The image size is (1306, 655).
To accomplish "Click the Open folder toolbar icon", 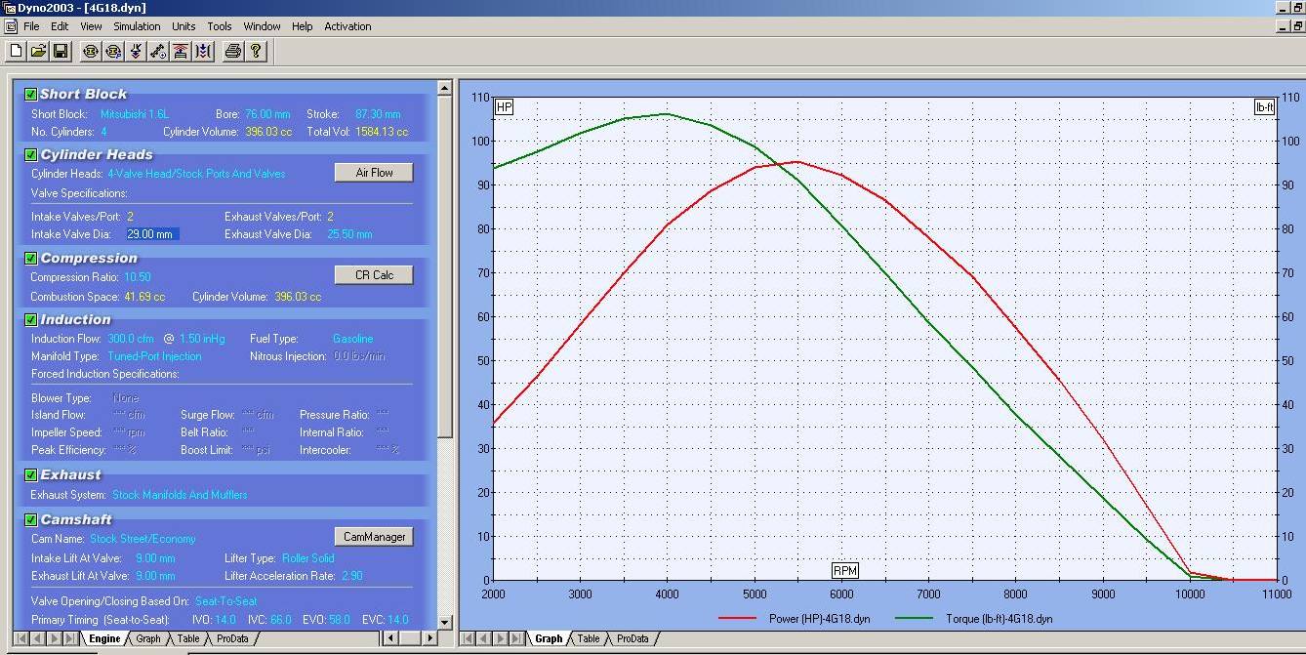I will [x=38, y=51].
